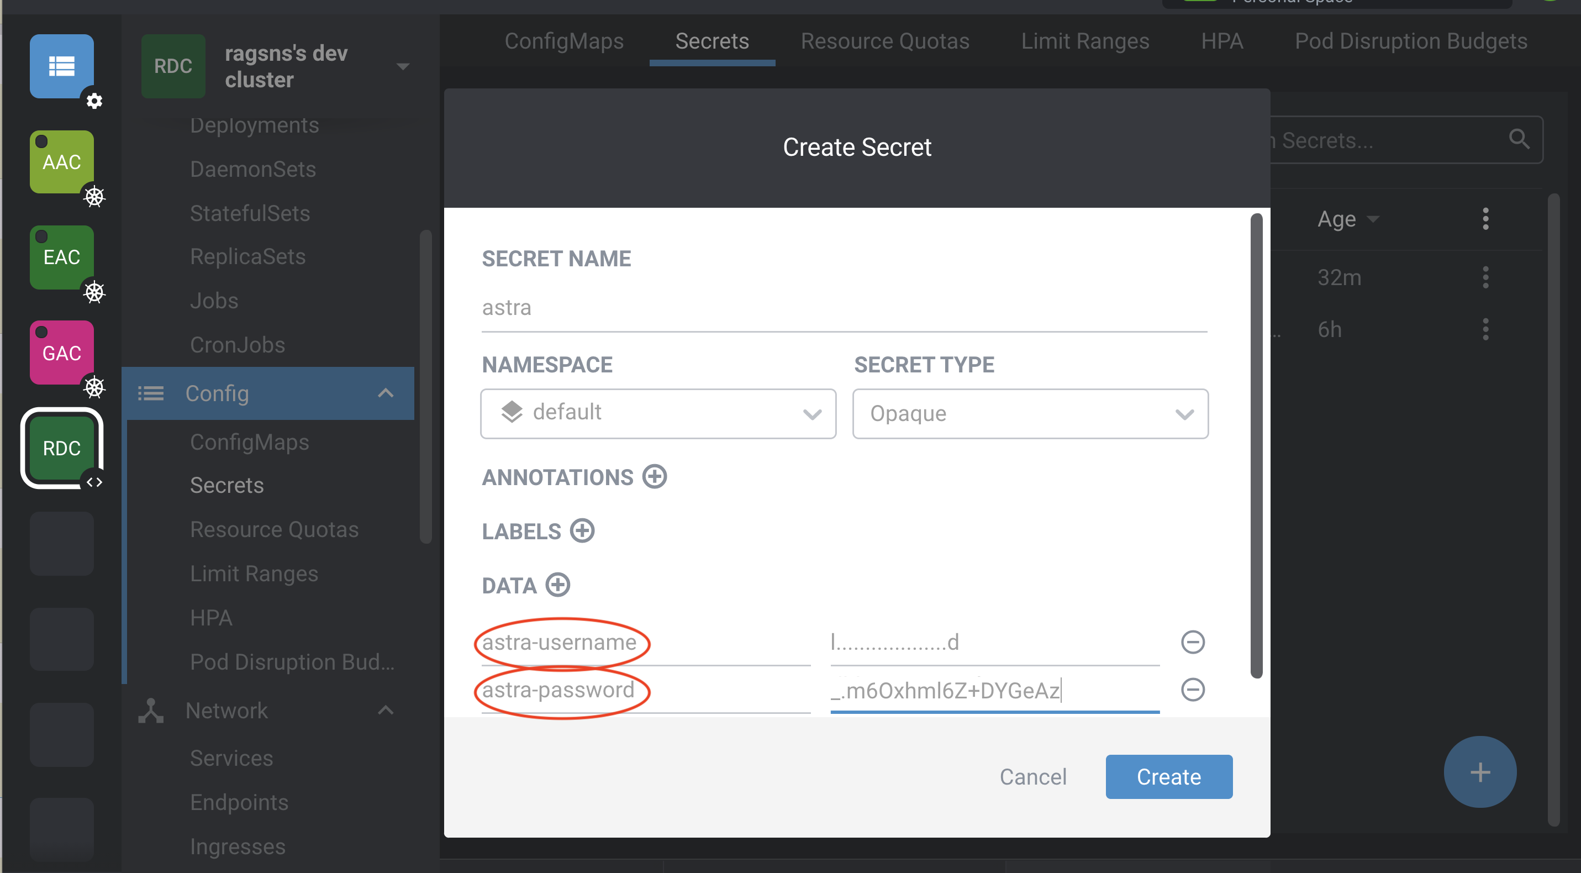
Task: Click the Secret Name input field
Action: coord(844,308)
